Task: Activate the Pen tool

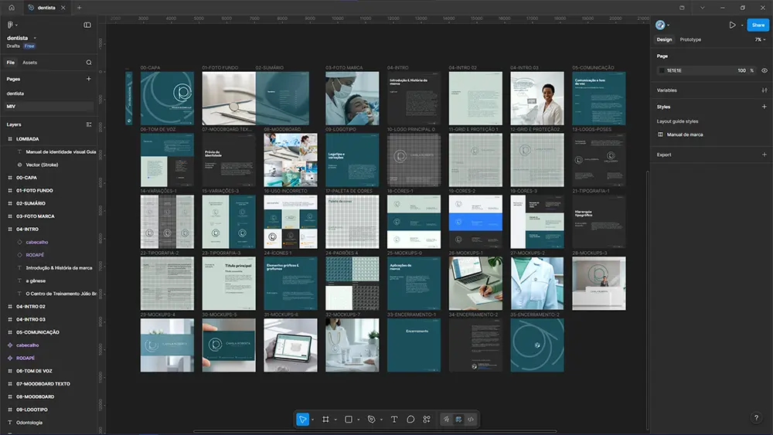Action: pyautogui.click(x=371, y=420)
